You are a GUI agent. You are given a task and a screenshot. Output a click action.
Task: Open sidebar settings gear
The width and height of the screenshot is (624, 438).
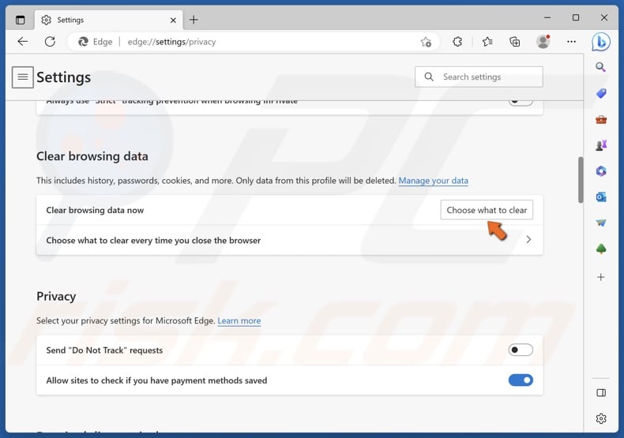601,418
